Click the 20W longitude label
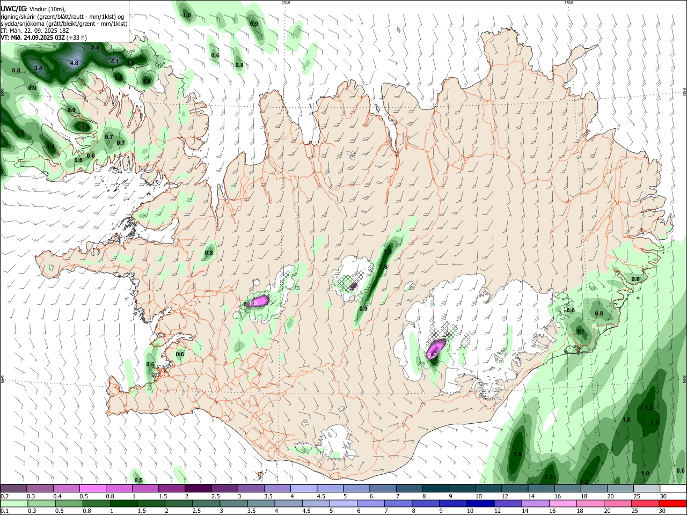Viewport: 687px width, 515px height. click(x=286, y=3)
